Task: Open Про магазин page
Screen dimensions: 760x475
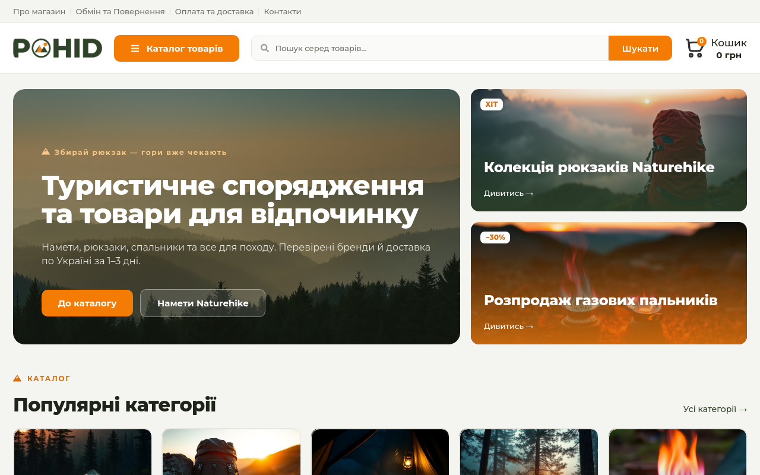Action: pos(39,11)
